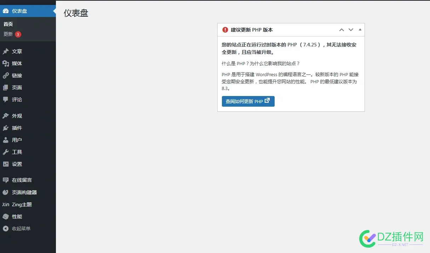Click the icon beside 页面构建器
This screenshot has height=253, width=430.
pyautogui.click(x=6, y=192)
